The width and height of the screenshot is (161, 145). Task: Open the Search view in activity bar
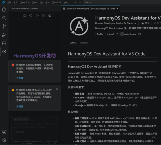click(x=4, y=18)
